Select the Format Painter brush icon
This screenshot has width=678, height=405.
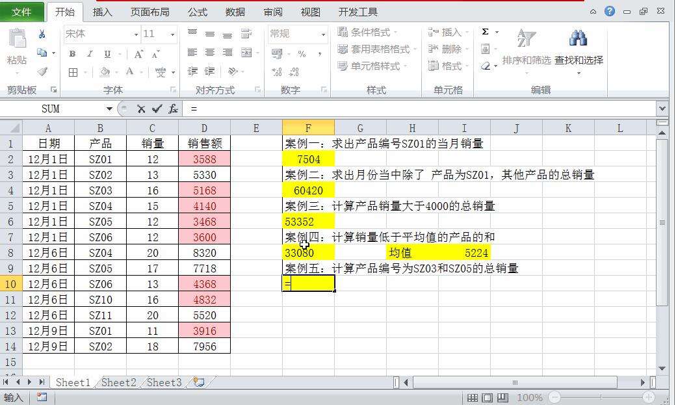coord(42,72)
